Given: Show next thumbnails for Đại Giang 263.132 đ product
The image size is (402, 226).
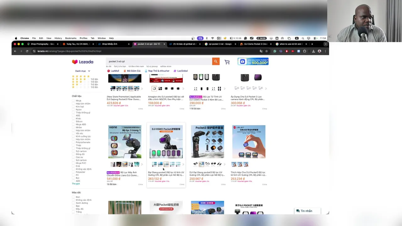Looking at the screenshot, I should pos(183,164).
